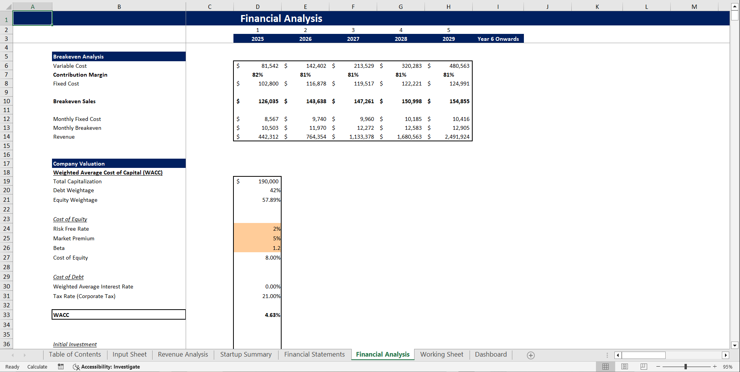Click the macro recording icon in status bar
The width and height of the screenshot is (740, 372).
pos(60,367)
